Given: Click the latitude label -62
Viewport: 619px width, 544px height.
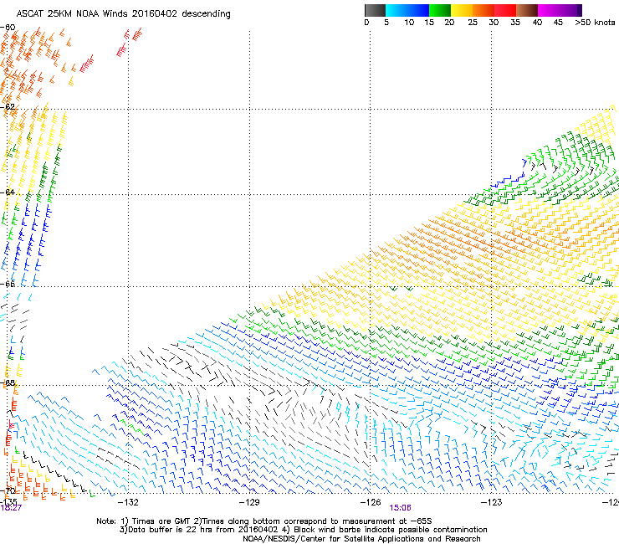Looking at the screenshot, I should point(8,106).
